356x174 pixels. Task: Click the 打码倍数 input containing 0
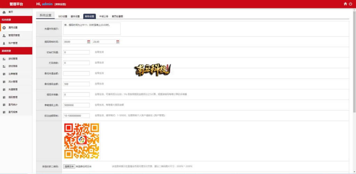pyautogui.click(x=76, y=63)
